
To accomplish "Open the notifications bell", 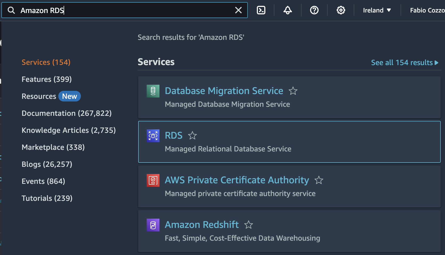I will click(x=287, y=10).
